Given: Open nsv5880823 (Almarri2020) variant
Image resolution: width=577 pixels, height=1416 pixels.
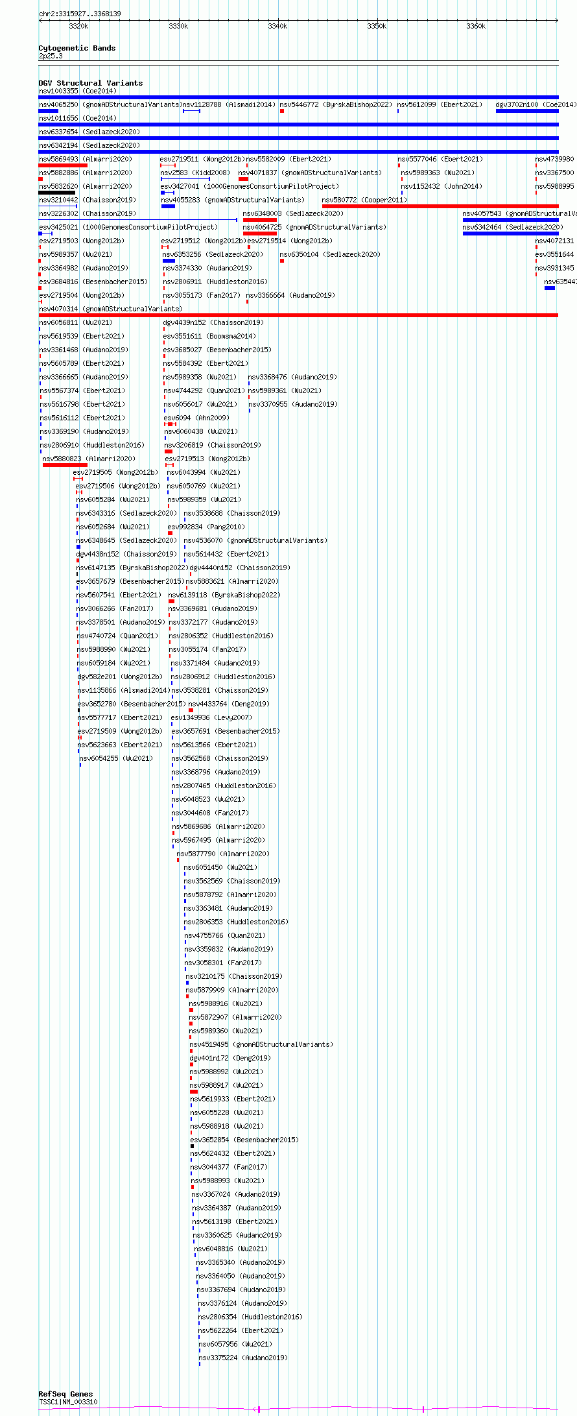Looking at the screenshot, I should [x=89, y=459].
